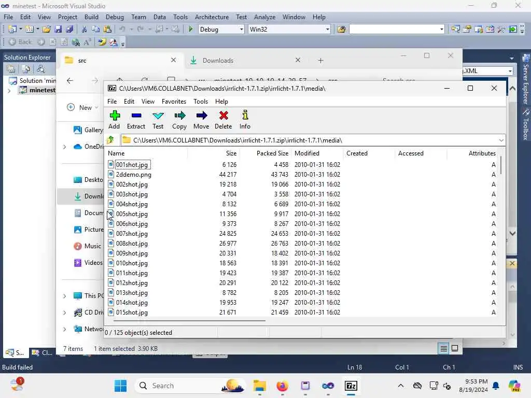Select 015shot.jpg in 7-Zip file list
This screenshot has width=531, height=398.
tap(132, 312)
